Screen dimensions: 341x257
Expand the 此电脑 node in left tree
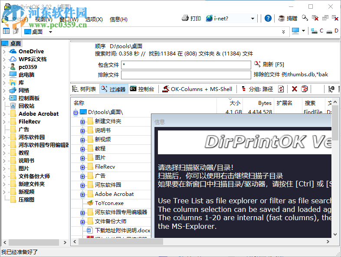pos(4,75)
